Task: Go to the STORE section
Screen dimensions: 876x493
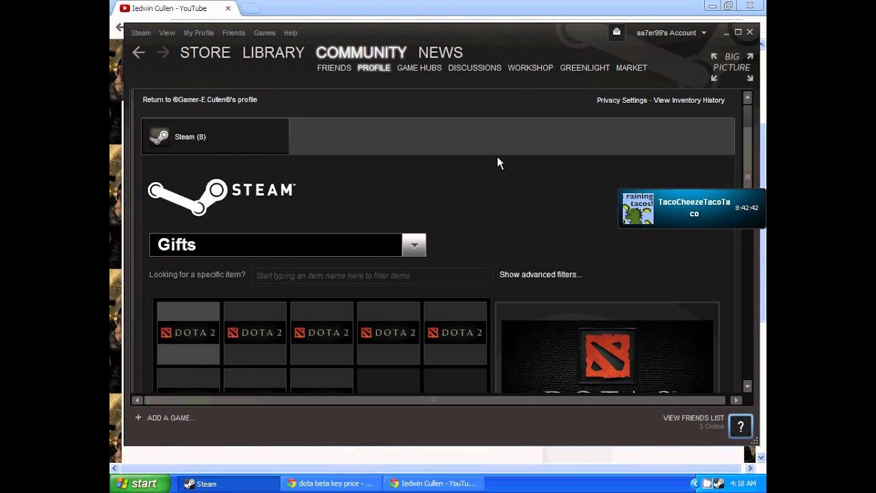Action: click(x=205, y=53)
